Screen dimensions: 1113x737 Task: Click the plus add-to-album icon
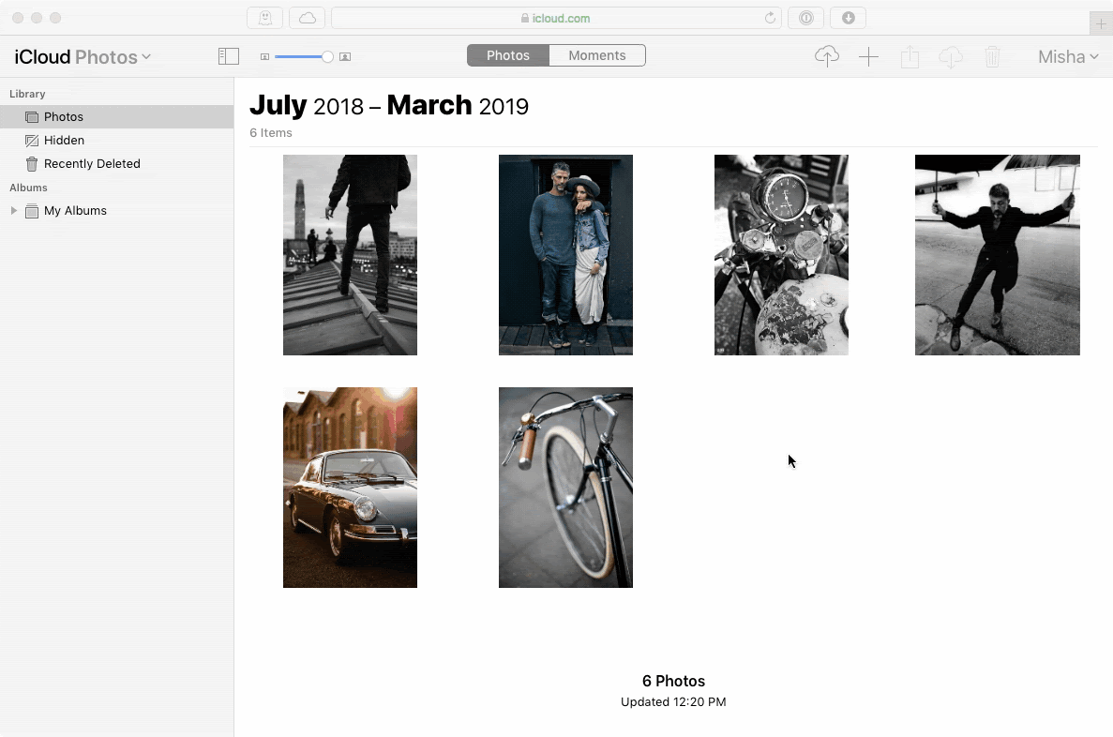[x=869, y=57]
